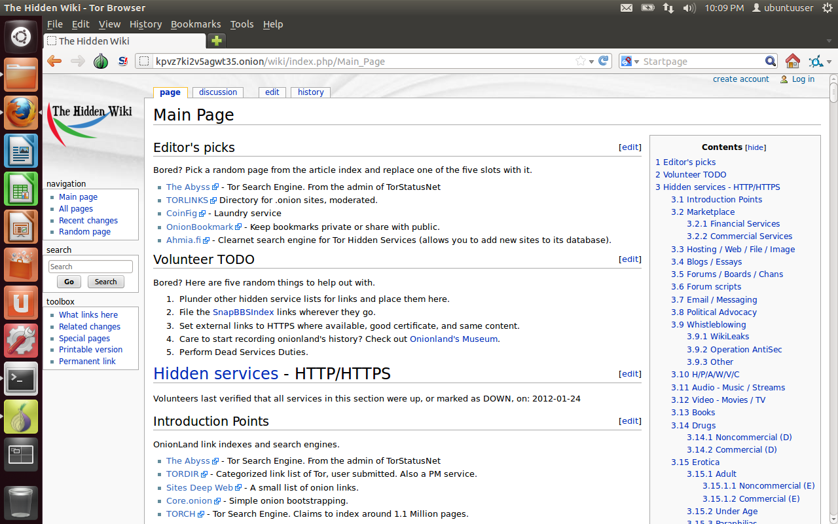Open the sound volume indicator

coord(689,8)
